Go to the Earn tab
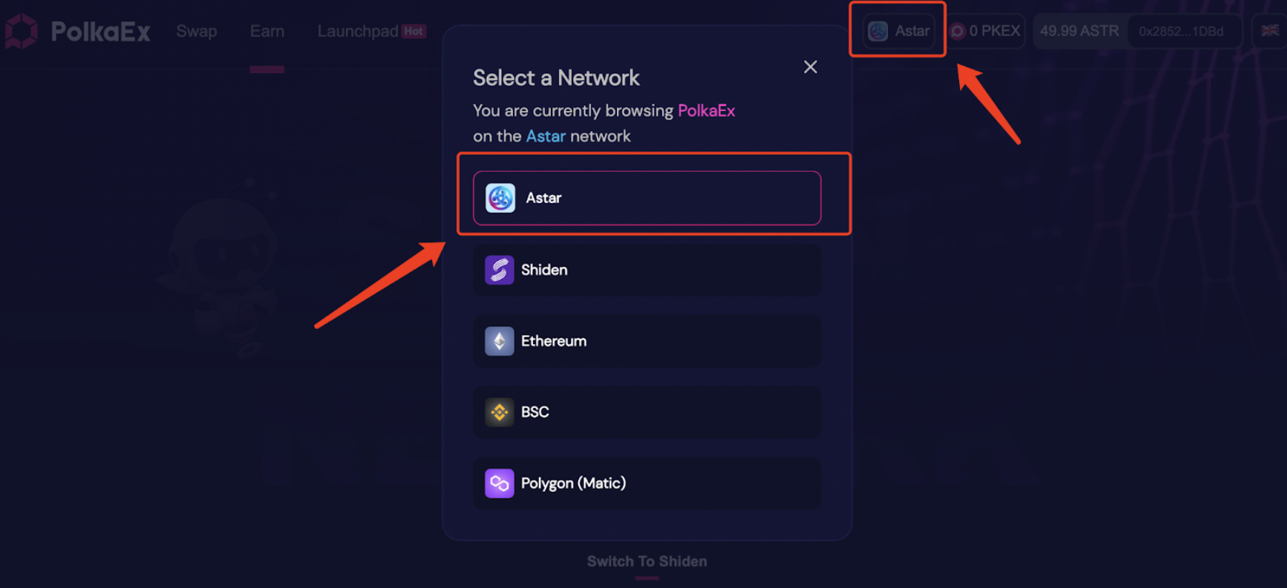 [x=267, y=32]
